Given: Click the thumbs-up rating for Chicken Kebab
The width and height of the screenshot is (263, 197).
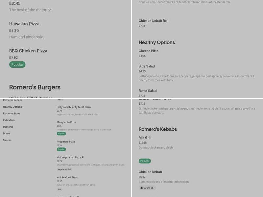Looking at the screenshot, I should pyautogui.click(x=147, y=188).
